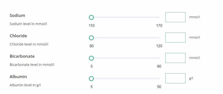The image size is (223, 94).
Task: Click the Albumin level in g/l description
Action: (25, 85)
